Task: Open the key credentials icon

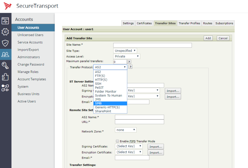Action: [x=5, y=65]
